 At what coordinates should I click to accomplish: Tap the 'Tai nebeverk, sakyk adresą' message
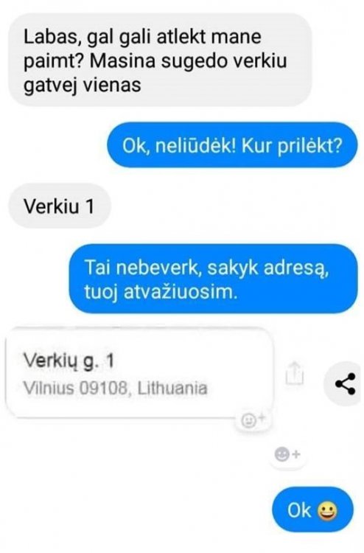(213, 279)
